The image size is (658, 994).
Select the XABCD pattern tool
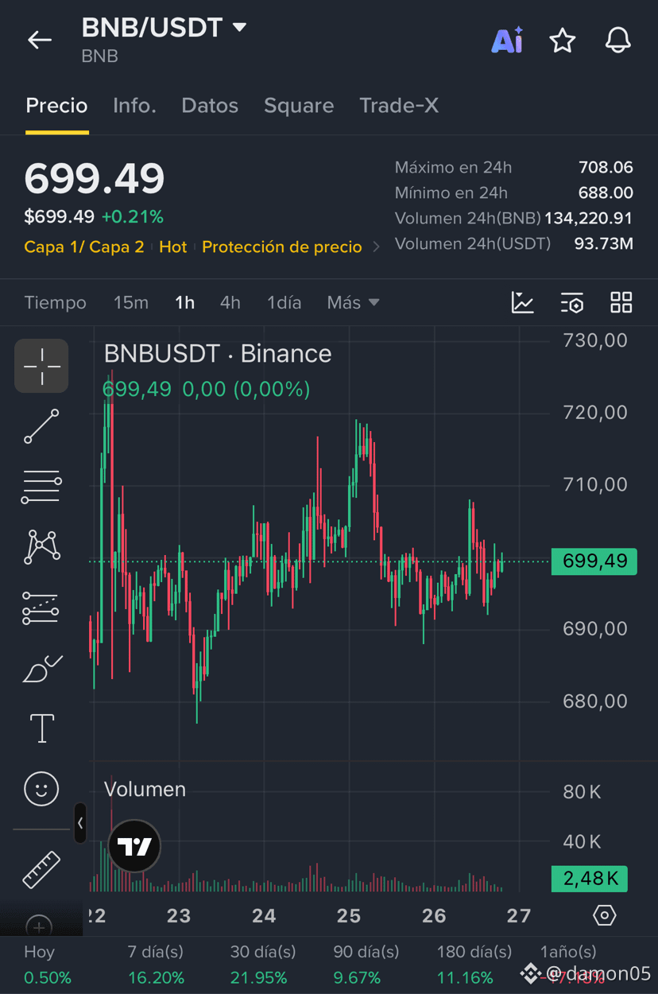[43, 547]
